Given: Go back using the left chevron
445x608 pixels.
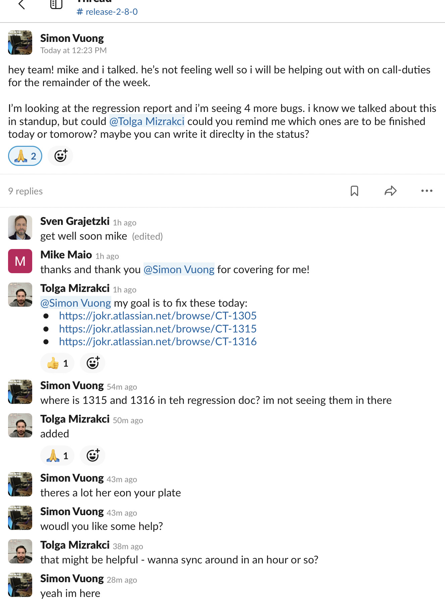Looking at the screenshot, I should tap(22, 5).
